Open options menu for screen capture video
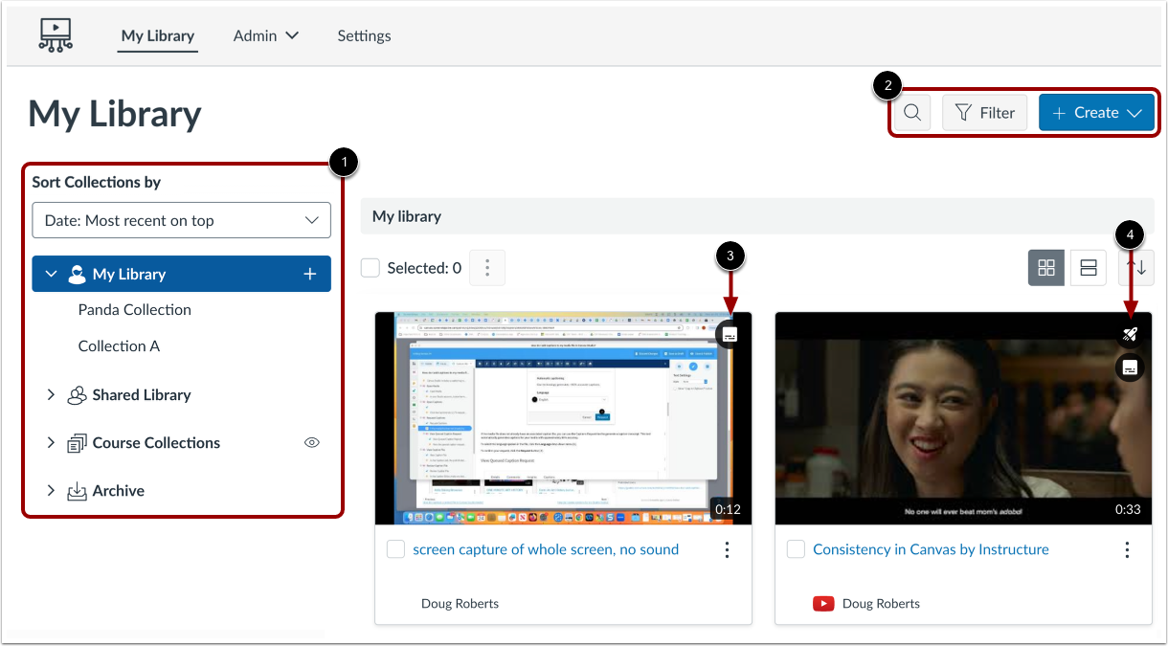Image resolution: width=1168 pixels, height=646 pixels. tap(727, 549)
